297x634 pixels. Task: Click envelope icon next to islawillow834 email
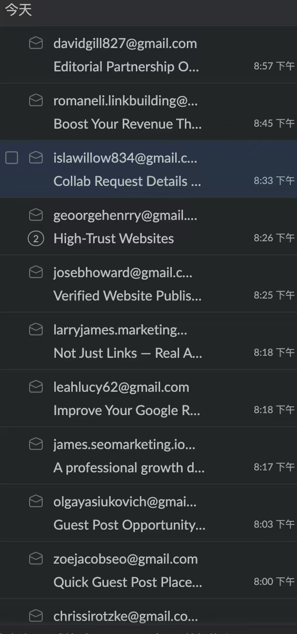(x=36, y=158)
